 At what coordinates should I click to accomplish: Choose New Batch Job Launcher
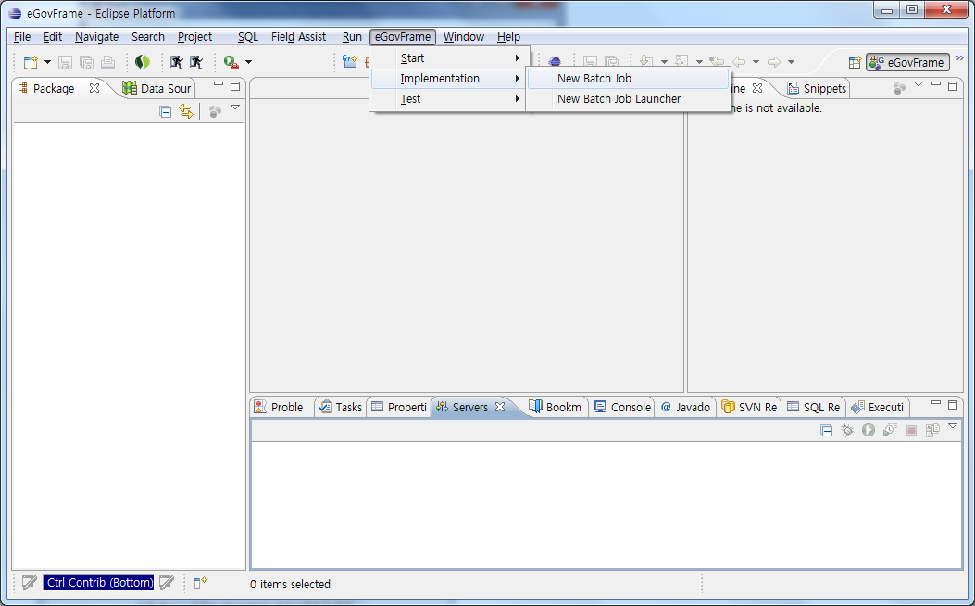coord(619,99)
